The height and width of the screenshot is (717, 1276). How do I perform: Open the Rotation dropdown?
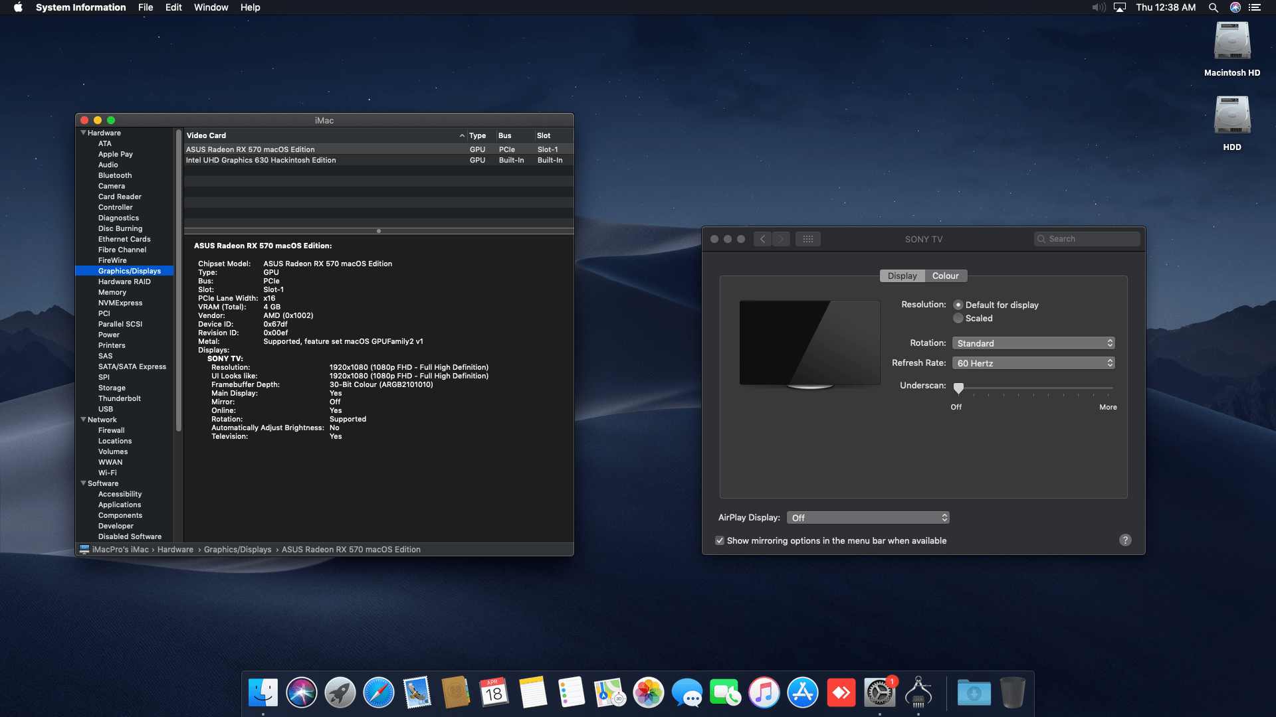[1033, 343]
